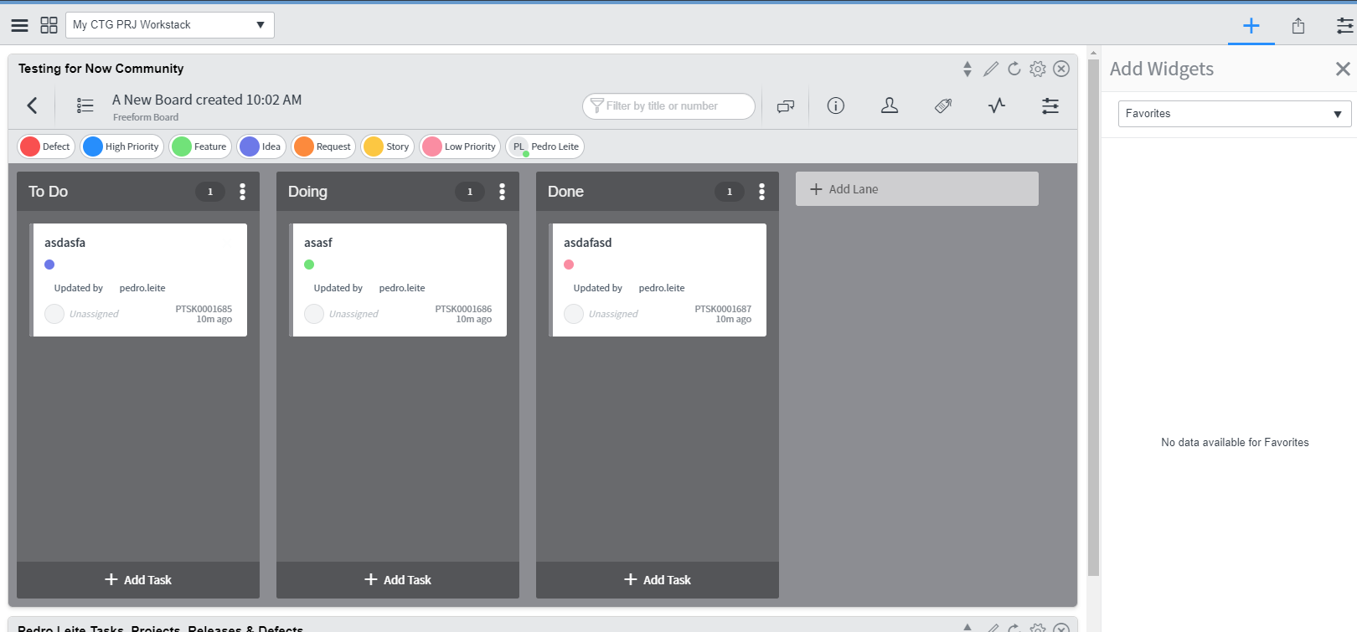This screenshot has width=1357, height=632.
Task: Open the asdasfa task card
Action: click(x=138, y=280)
